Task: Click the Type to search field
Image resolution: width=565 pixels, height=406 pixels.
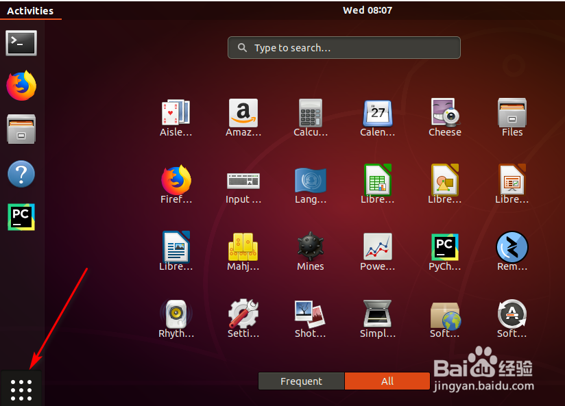Action: tap(344, 47)
